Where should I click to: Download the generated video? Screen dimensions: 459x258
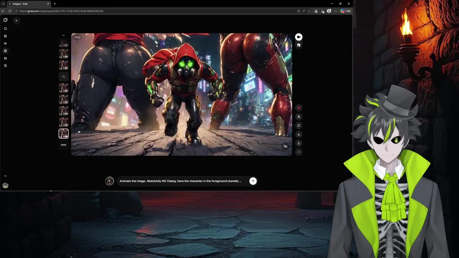pyautogui.click(x=298, y=134)
